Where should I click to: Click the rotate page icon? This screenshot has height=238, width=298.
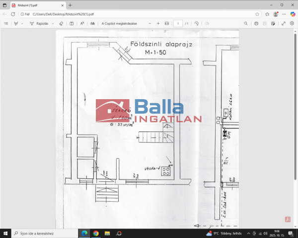click(197, 23)
